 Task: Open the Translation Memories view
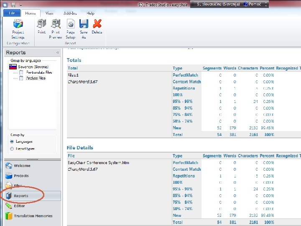point(33,216)
